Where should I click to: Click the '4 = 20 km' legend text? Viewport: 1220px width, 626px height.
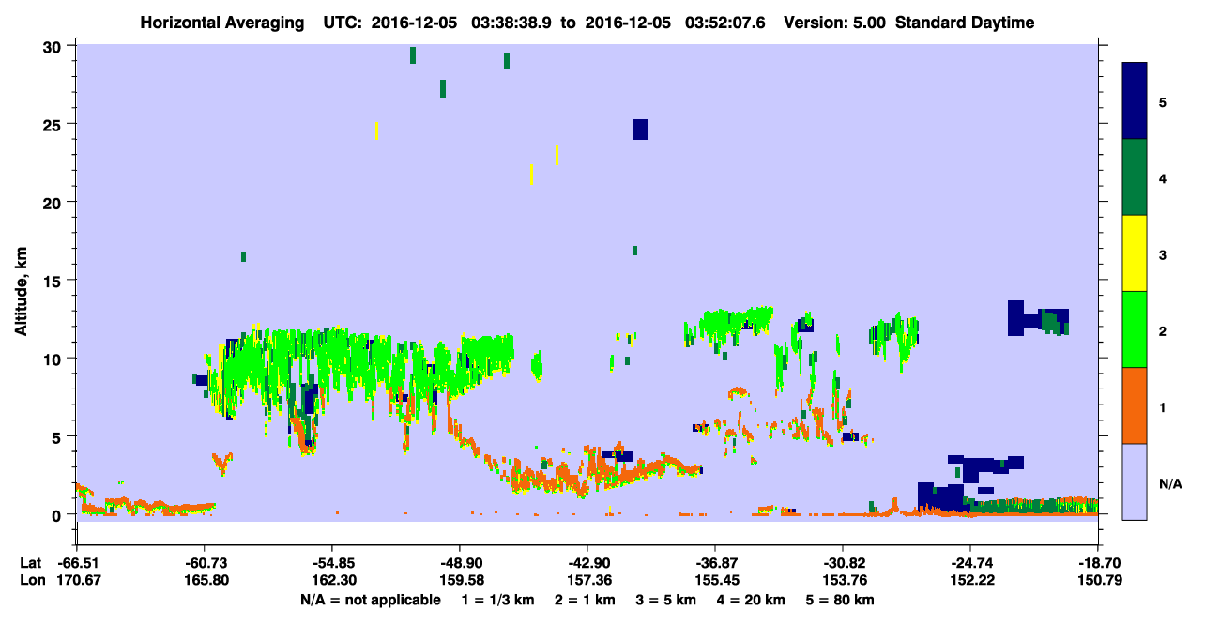coord(753,600)
